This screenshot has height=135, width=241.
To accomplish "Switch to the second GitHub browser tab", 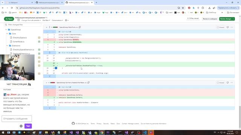I will coord(49,3).
